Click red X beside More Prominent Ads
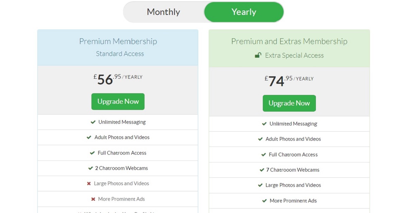Image resolution: width=408 pixels, height=213 pixels. click(93, 199)
